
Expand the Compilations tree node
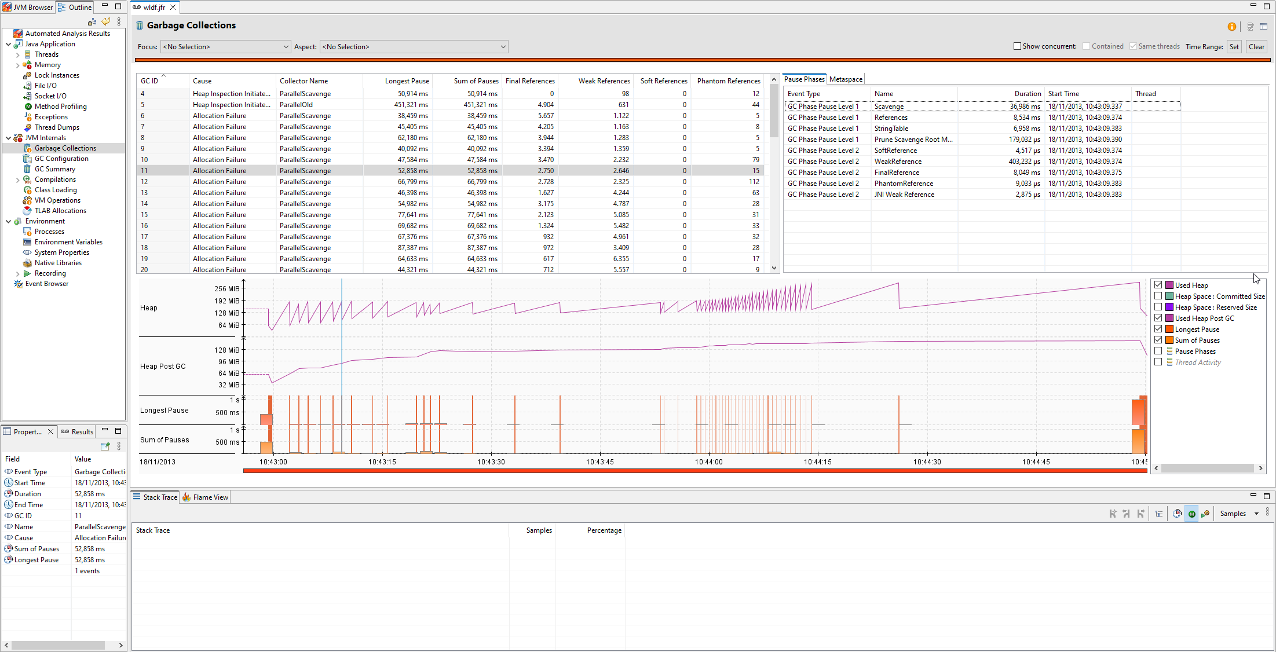[17, 180]
